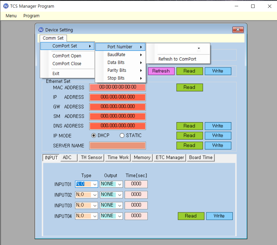Choose ComPort Close from menu
The height and width of the screenshot is (245, 277).
(67, 64)
